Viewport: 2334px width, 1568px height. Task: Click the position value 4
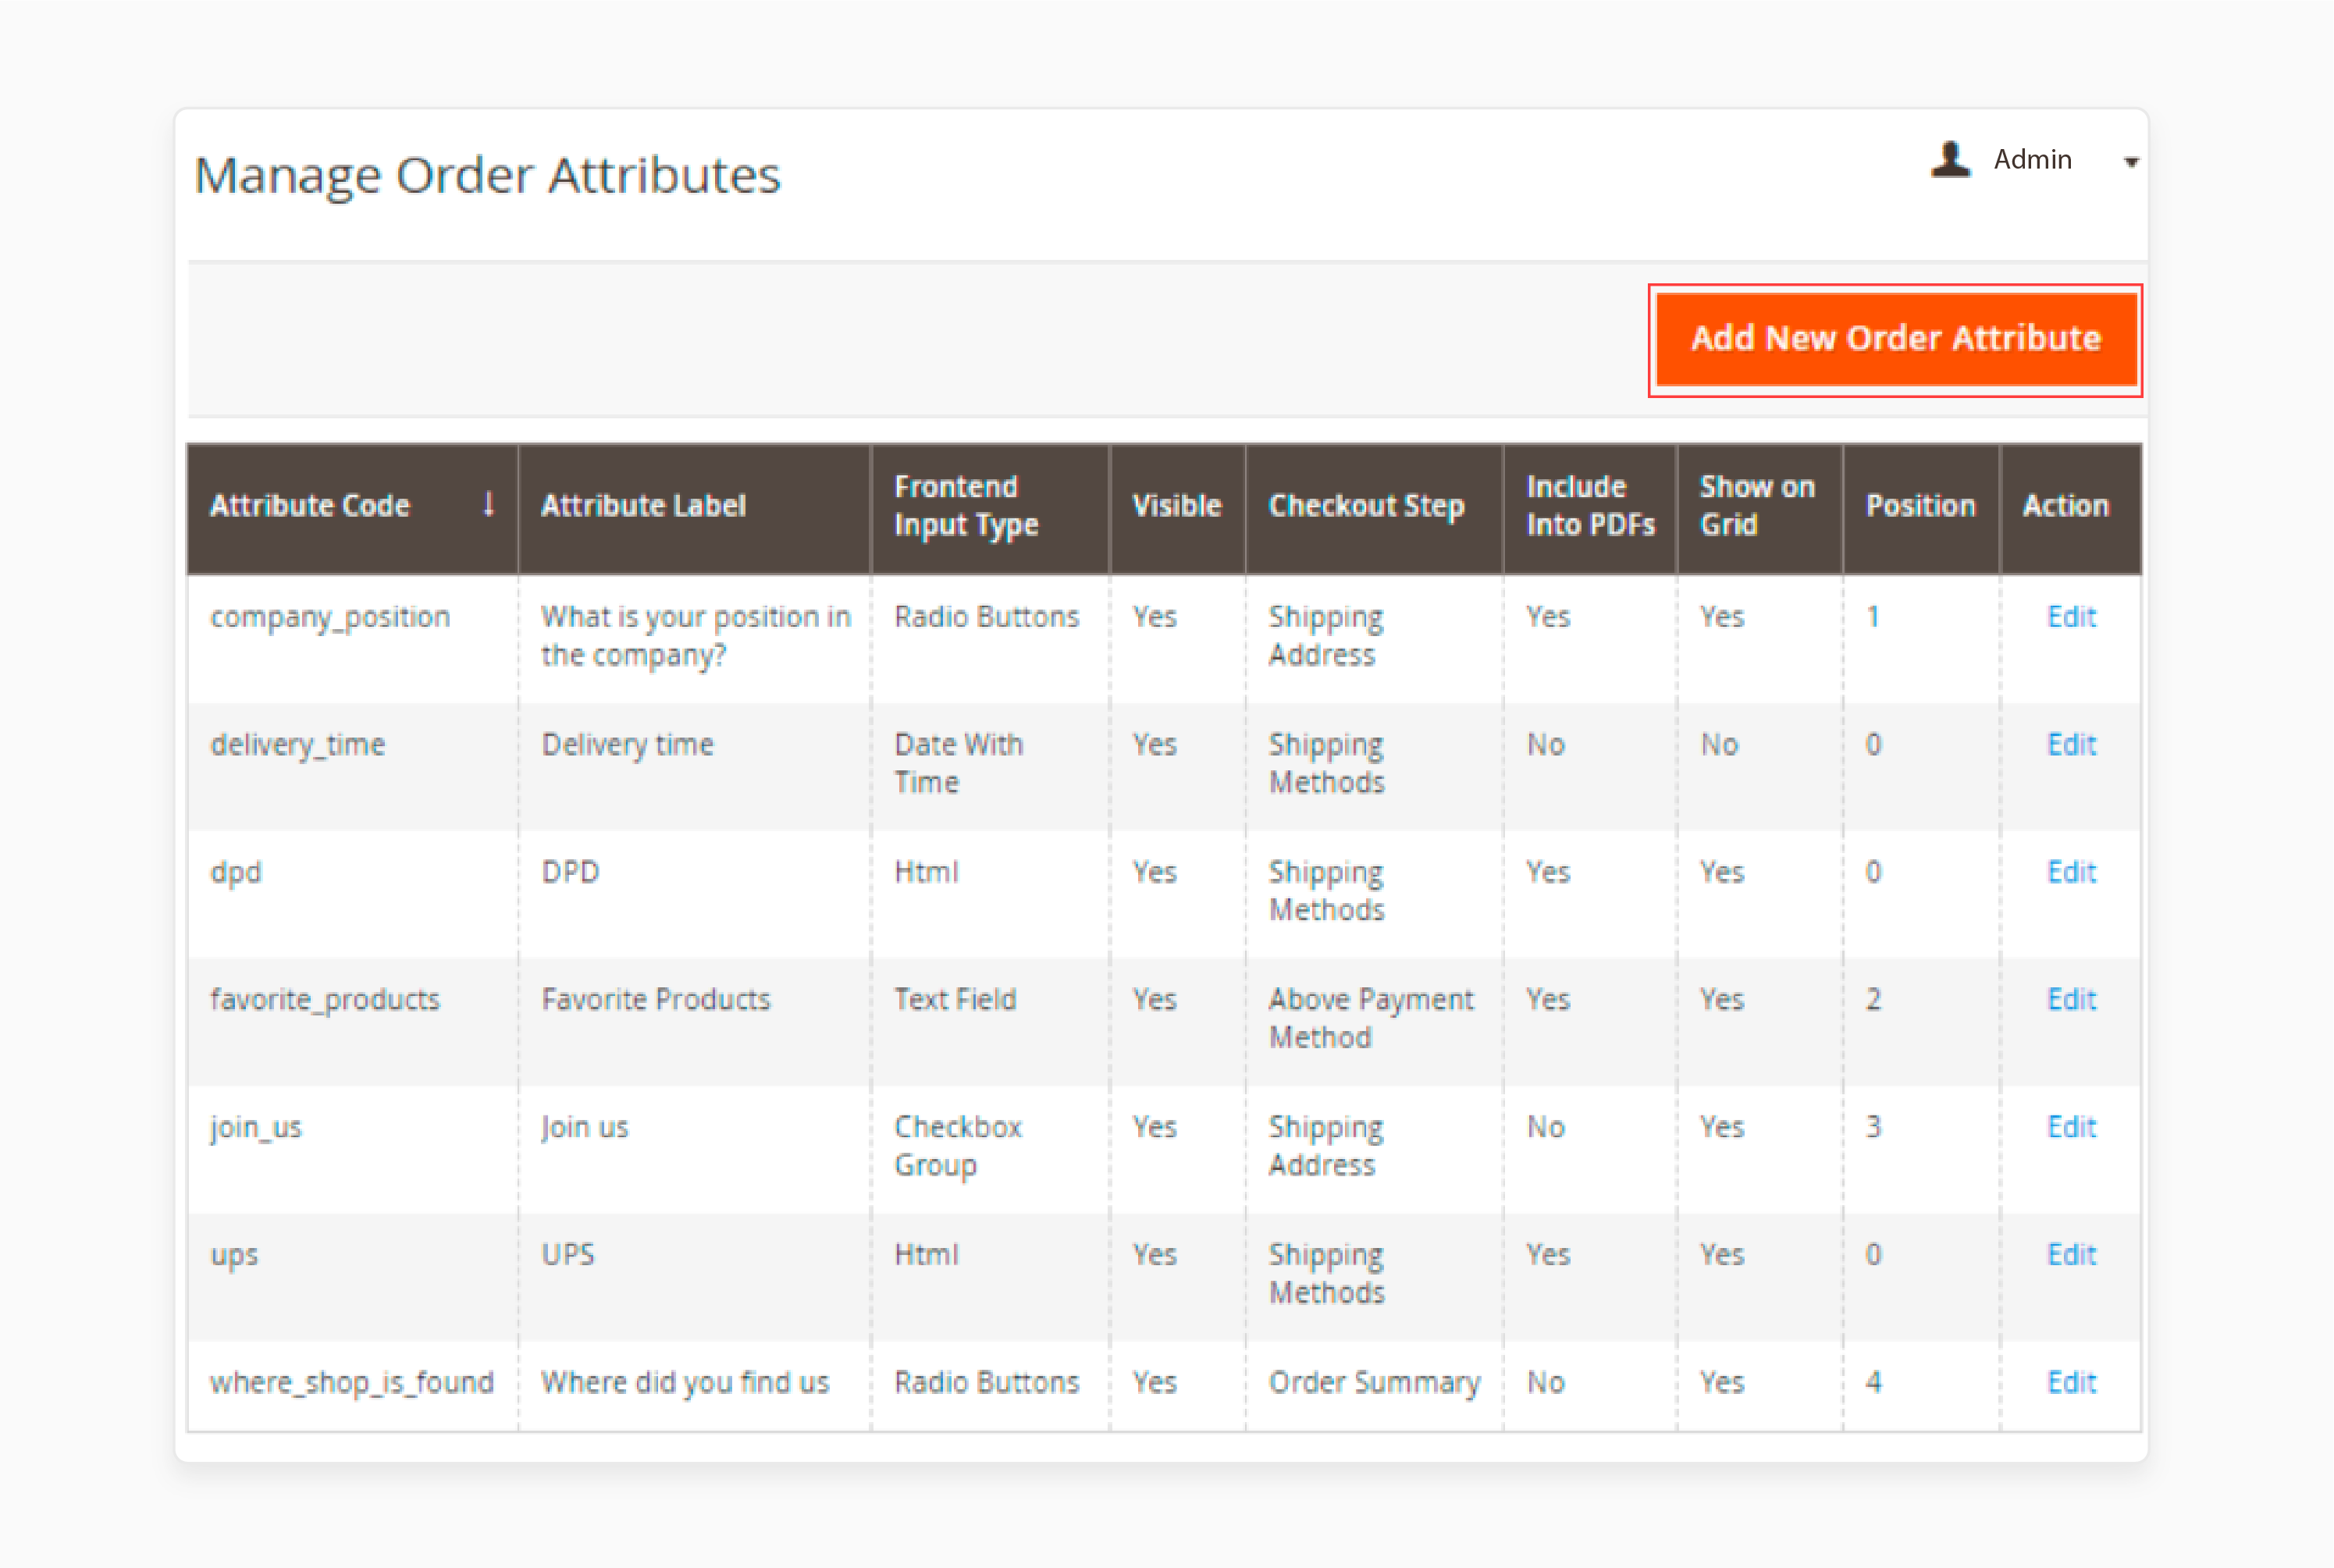(1873, 1383)
